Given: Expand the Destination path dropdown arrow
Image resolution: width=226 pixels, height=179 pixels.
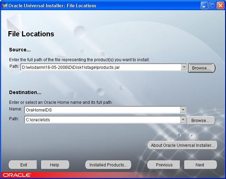Looking at the screenshot, I should (183, 120).
